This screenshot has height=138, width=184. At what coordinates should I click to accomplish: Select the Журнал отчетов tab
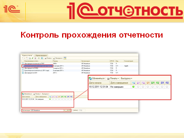point(27,56)
